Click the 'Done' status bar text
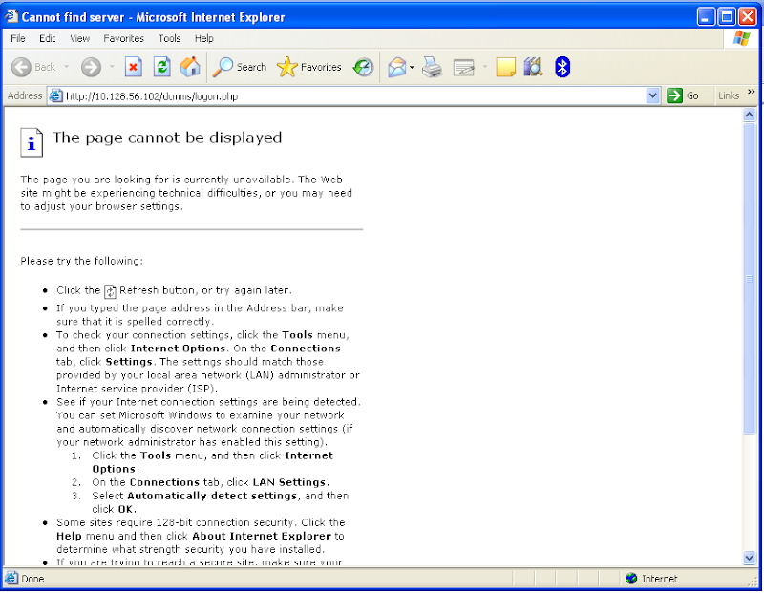764x593 pixels. [32, 579]
